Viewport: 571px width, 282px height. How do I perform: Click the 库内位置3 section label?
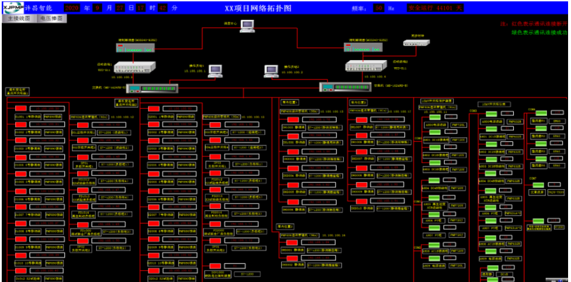(x=359, y=102)
